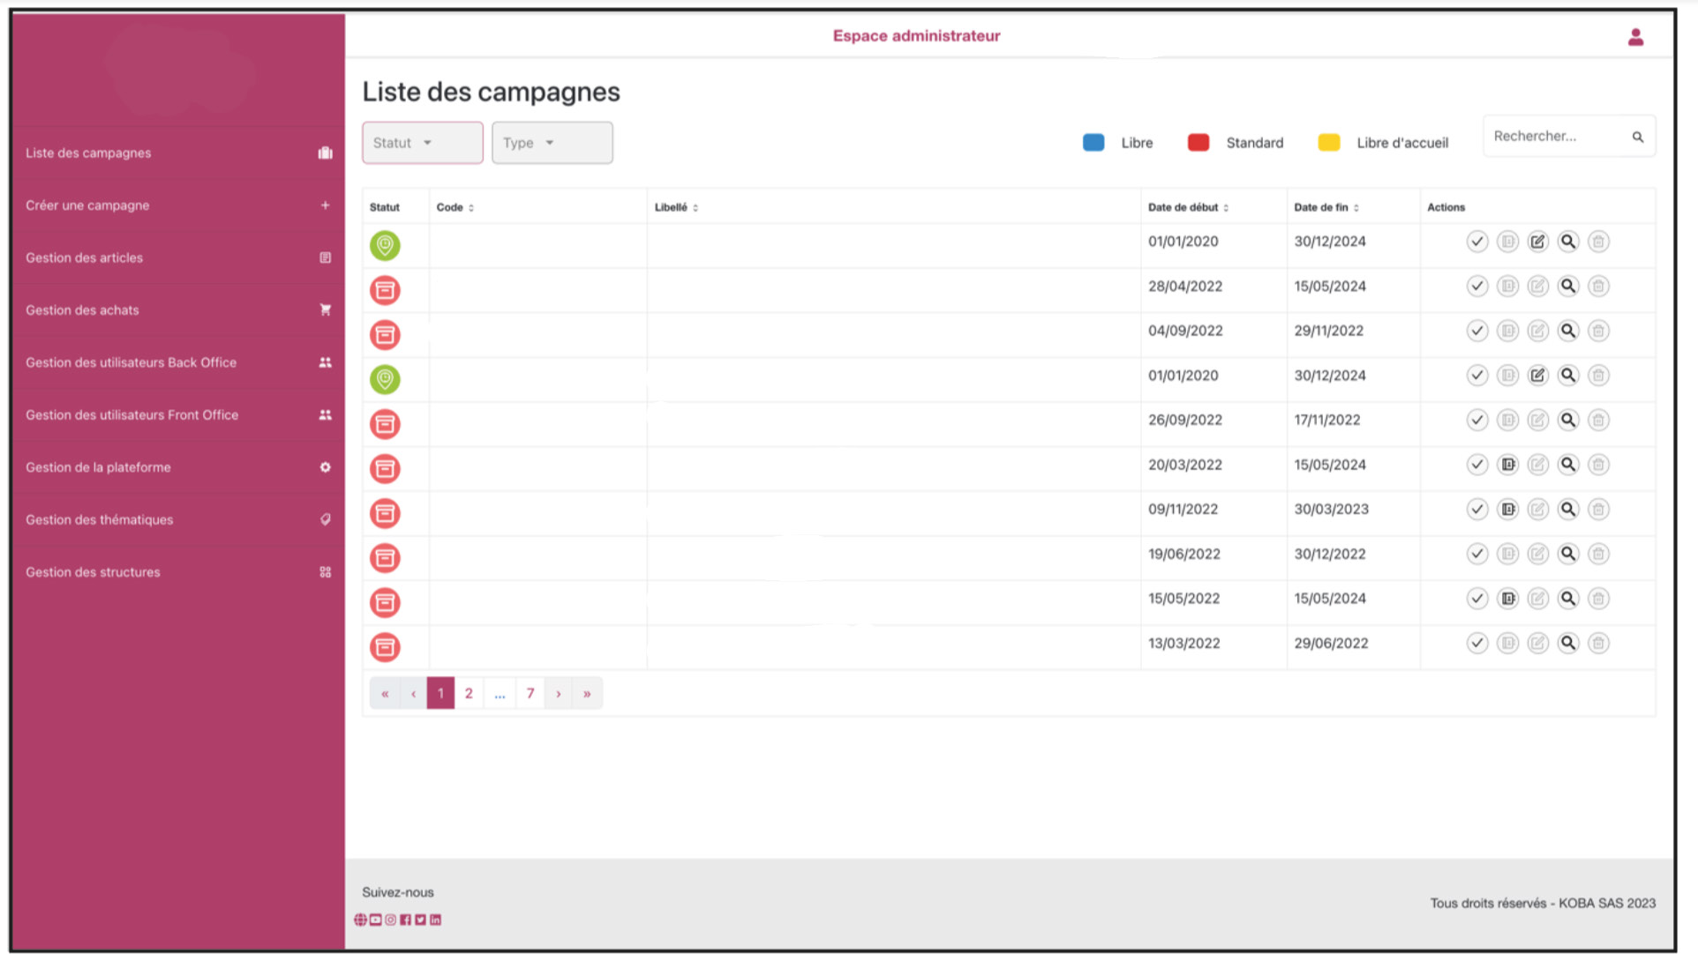Expand the Statut filter dropdown
Screen dimensions: 1698x954
click(422, 143)
